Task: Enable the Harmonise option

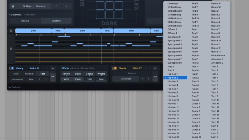Action: (x=17, y=79)
